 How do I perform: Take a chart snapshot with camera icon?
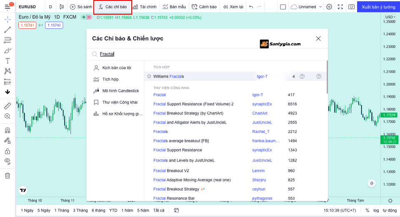(351, 7)
